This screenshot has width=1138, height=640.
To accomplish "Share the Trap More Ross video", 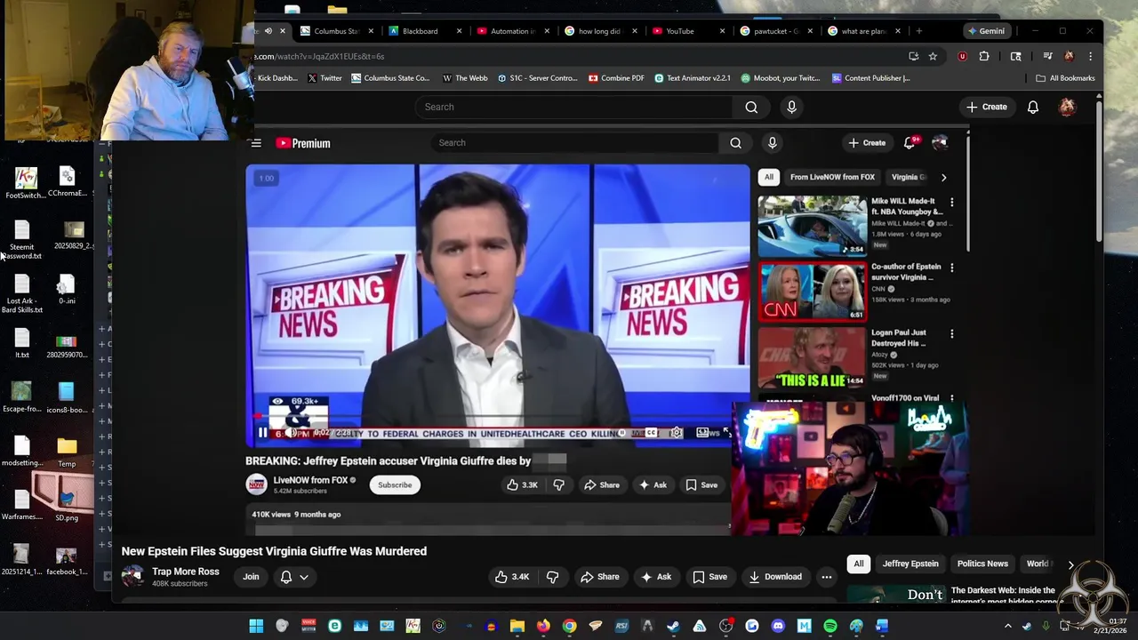I will coord(600,577).
